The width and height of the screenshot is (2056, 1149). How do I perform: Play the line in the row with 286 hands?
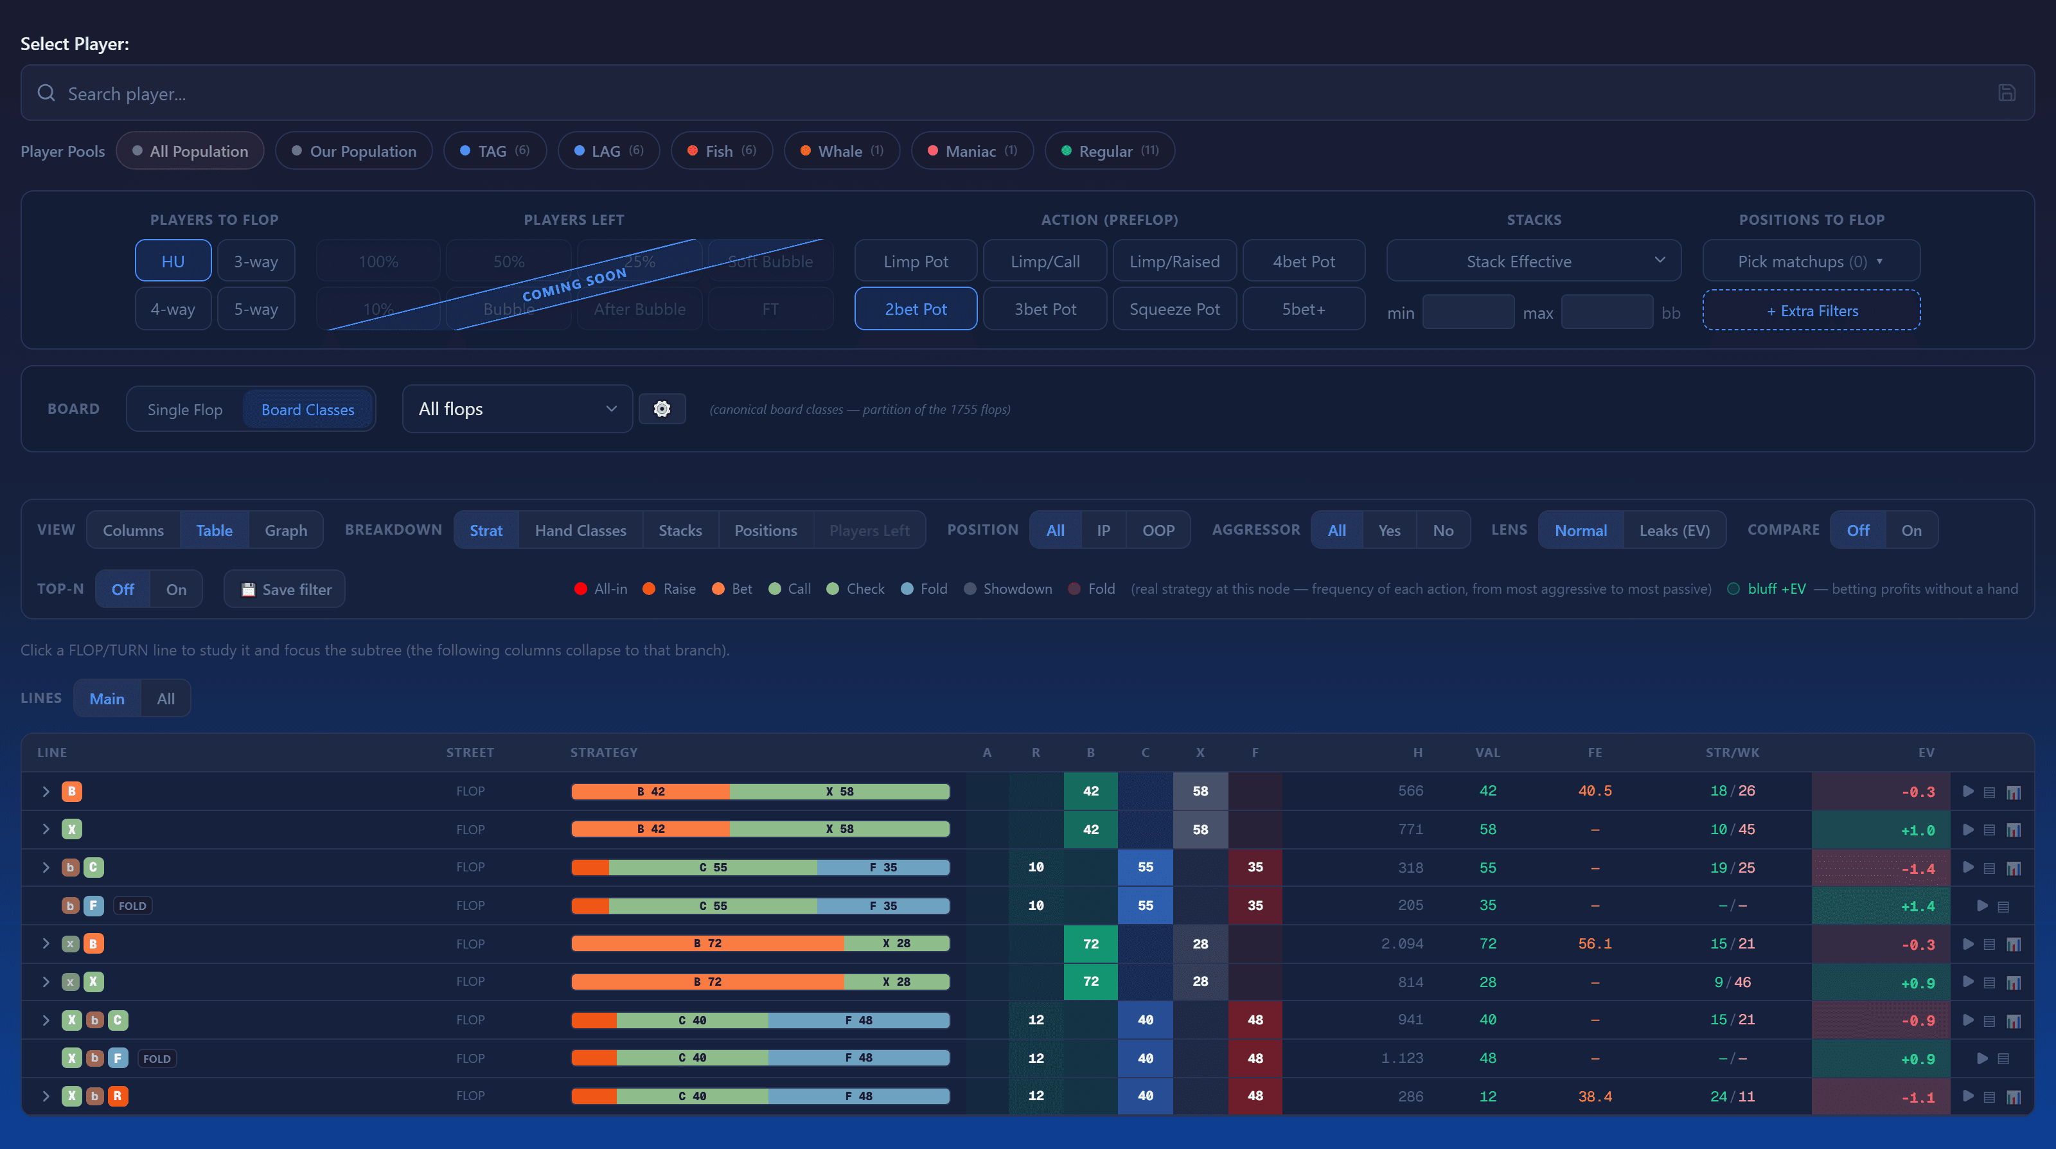pyautogui.click(x=1968, y=1096)
